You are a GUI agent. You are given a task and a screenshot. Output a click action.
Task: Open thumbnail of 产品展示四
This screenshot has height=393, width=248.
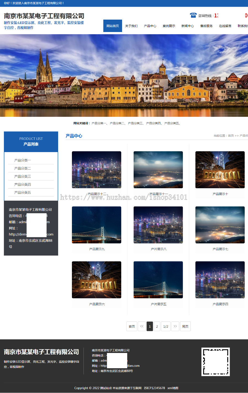220,280
